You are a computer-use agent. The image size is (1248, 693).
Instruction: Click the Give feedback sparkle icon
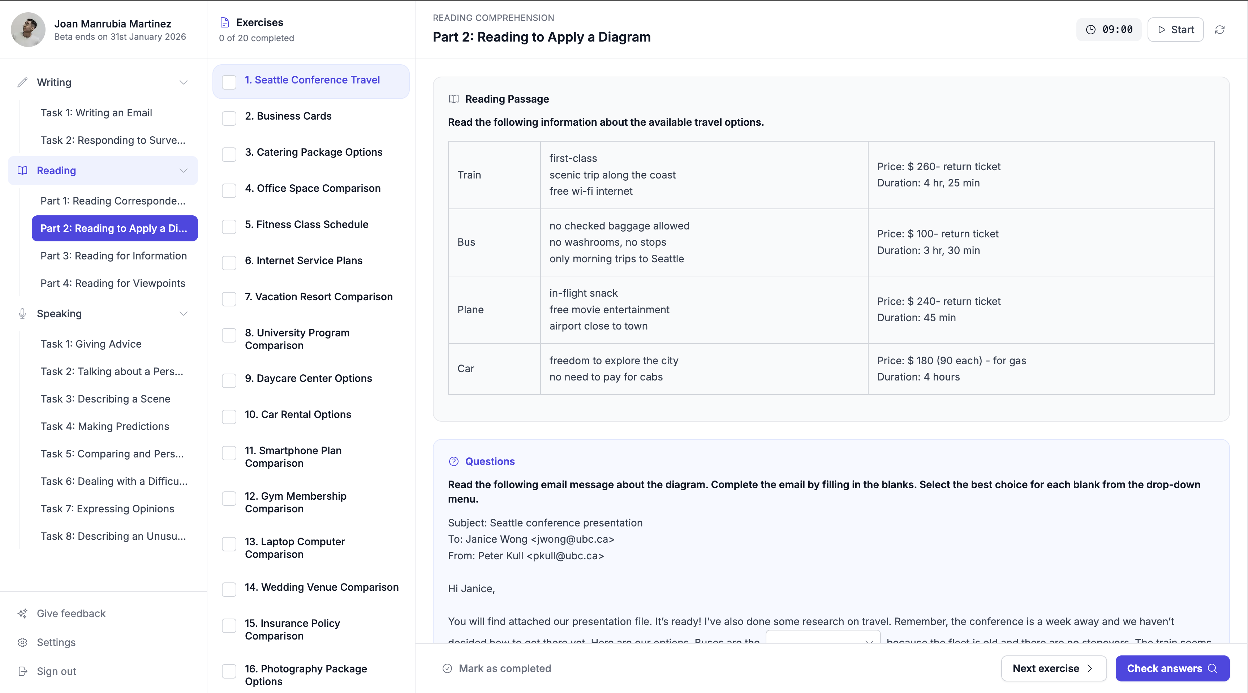tap(22, 614)
